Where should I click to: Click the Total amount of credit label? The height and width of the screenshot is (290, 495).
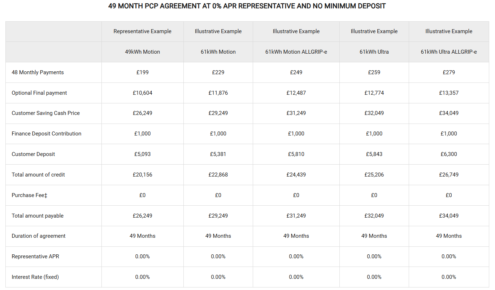click(38, 175)
